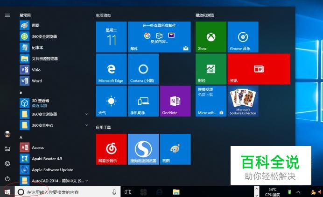Open the Microsoft Store tile
This screenshot has width=323, height=197.
211,101
